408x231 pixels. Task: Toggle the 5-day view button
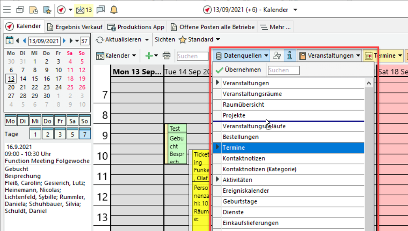(72, 134)
